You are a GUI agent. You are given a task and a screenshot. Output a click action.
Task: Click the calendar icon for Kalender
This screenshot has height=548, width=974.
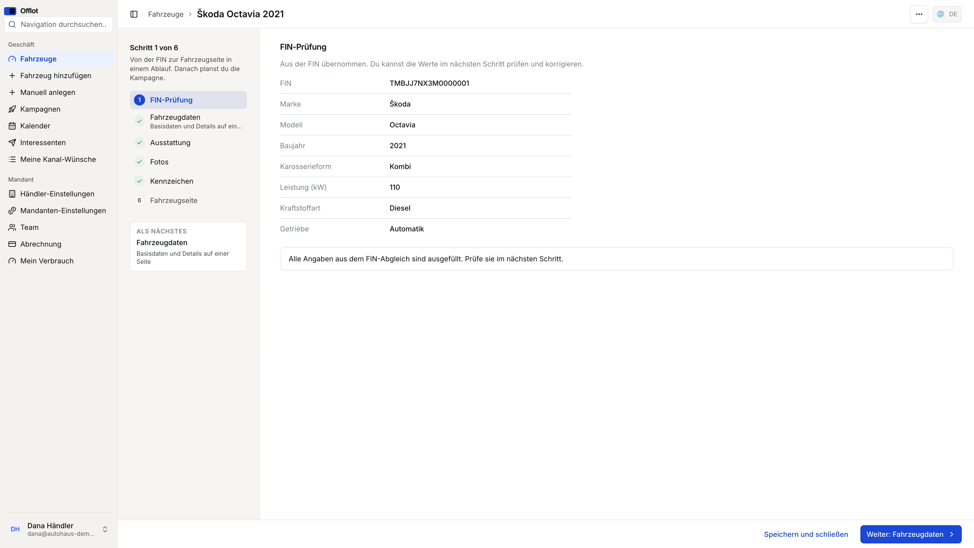(x=12, y=126)
